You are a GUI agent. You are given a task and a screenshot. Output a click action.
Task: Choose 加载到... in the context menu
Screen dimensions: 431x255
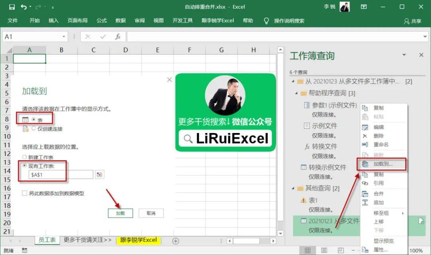click(383, 164)
